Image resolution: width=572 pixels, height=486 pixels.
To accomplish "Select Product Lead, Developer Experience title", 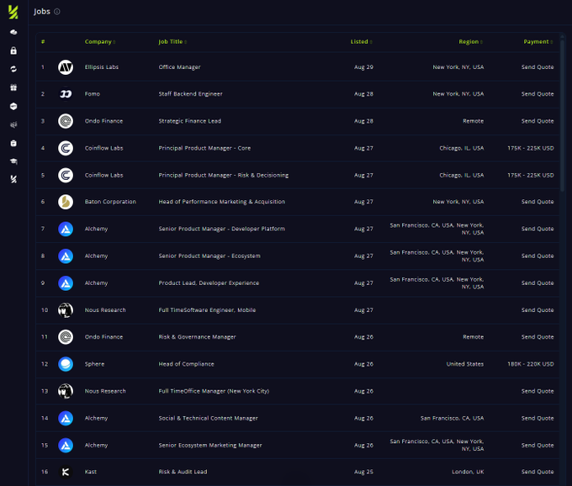I will [x=209, y=283].
